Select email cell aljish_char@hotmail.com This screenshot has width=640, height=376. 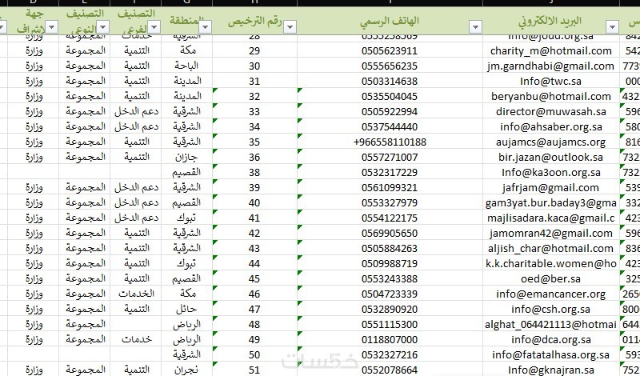551,248
